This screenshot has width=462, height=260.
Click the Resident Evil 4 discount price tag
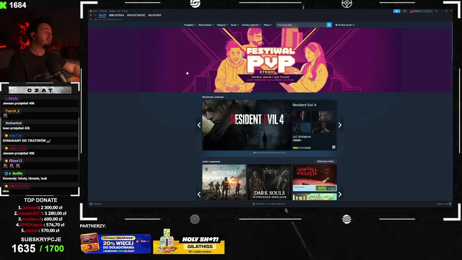[302, 148]
